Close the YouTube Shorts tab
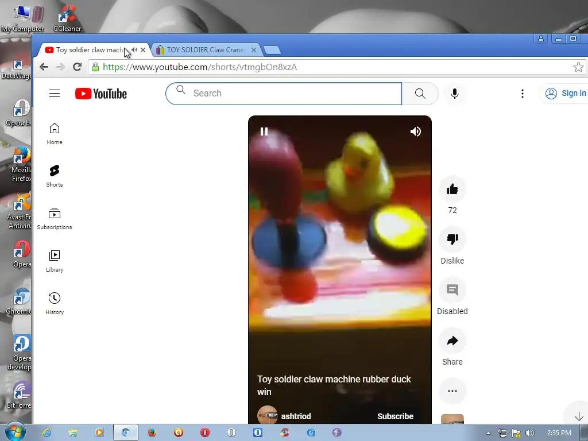Image resolution: width=588 pixels, height=441 pixels. click(x=143, y=50)
